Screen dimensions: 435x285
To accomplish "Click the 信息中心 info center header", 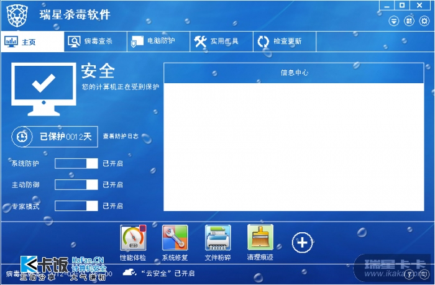I will coord(294,73).
